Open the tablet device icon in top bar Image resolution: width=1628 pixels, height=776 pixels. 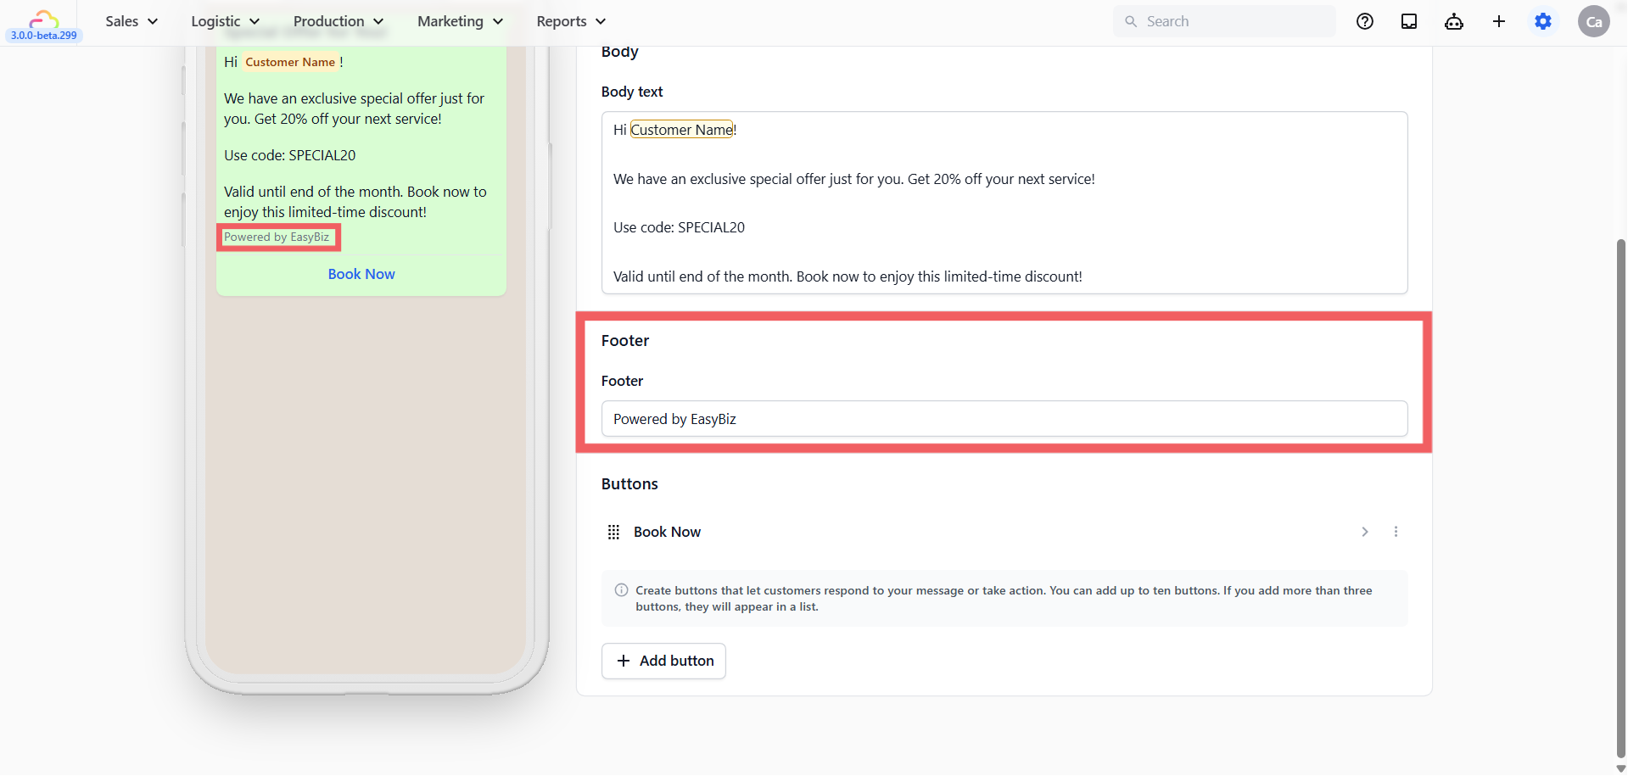pos(1408,21)
